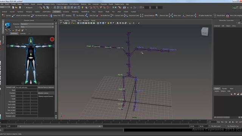Toggle the reference bone cell between the feet
This screenshot has height=136, width=242.
(31, 82)
